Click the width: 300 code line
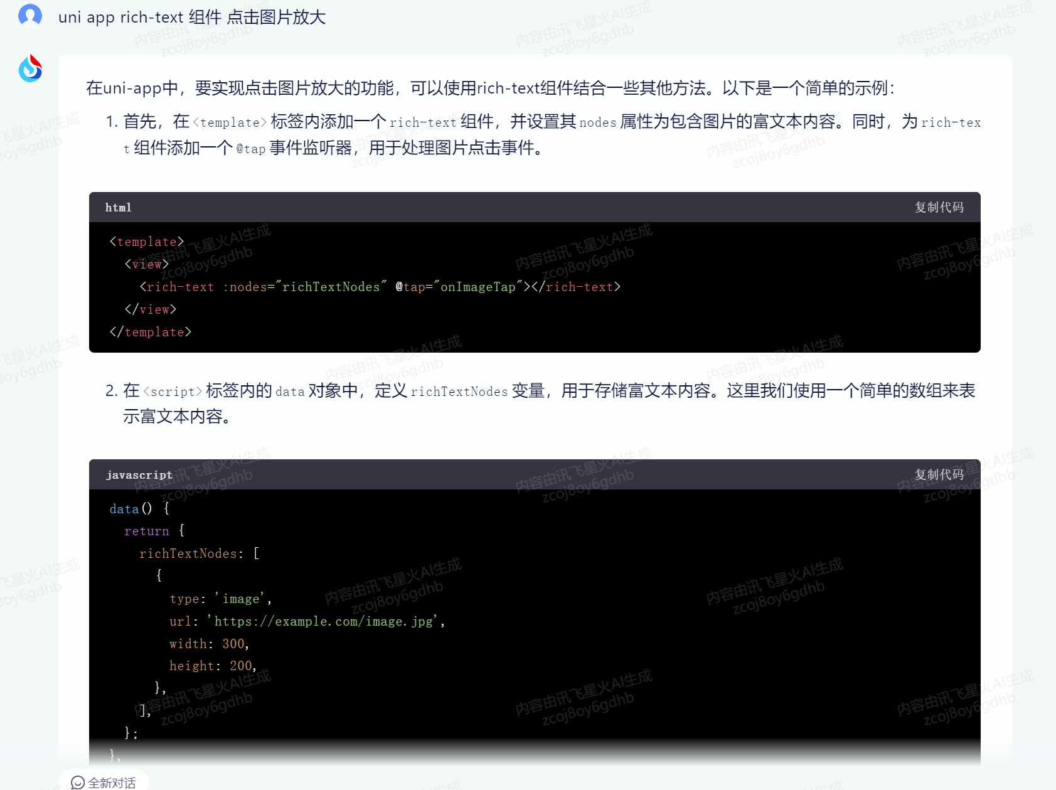 (x=210, y=644)
